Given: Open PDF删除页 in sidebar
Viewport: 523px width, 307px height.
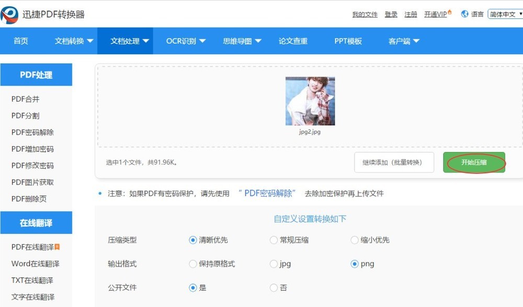Looking at the screenshot, I should (29, 199).
